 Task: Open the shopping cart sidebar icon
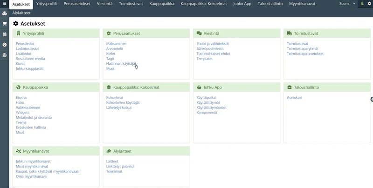5,24
